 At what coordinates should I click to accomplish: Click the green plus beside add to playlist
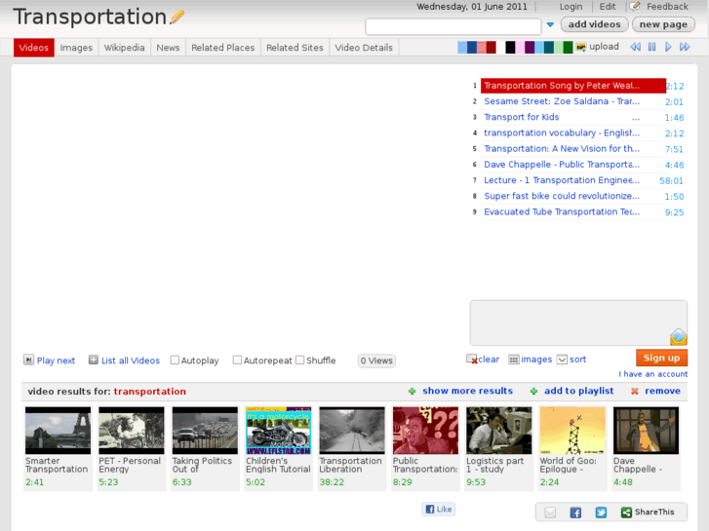(533, 392)
